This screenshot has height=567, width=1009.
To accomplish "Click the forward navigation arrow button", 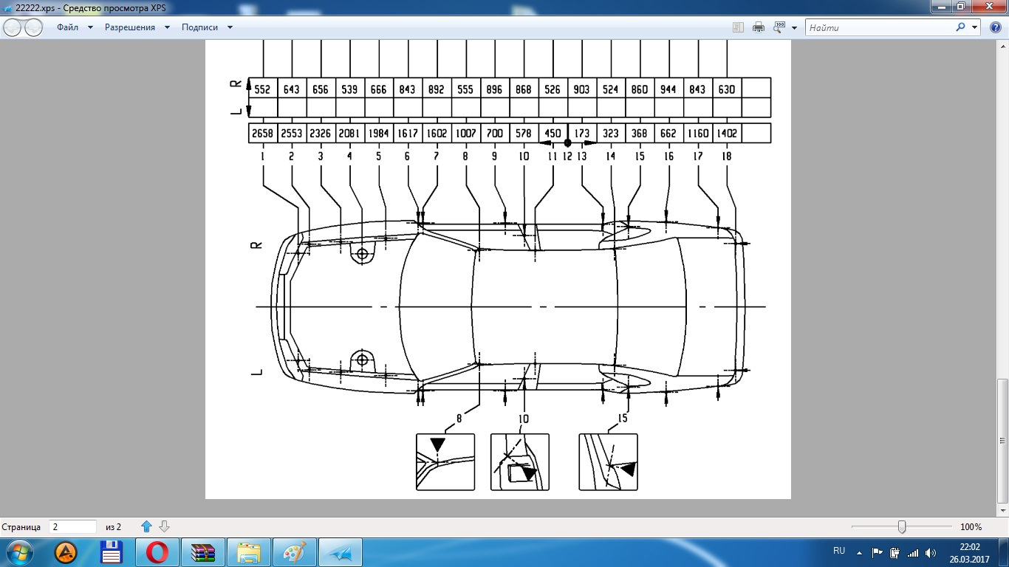I will pos(34,28).
